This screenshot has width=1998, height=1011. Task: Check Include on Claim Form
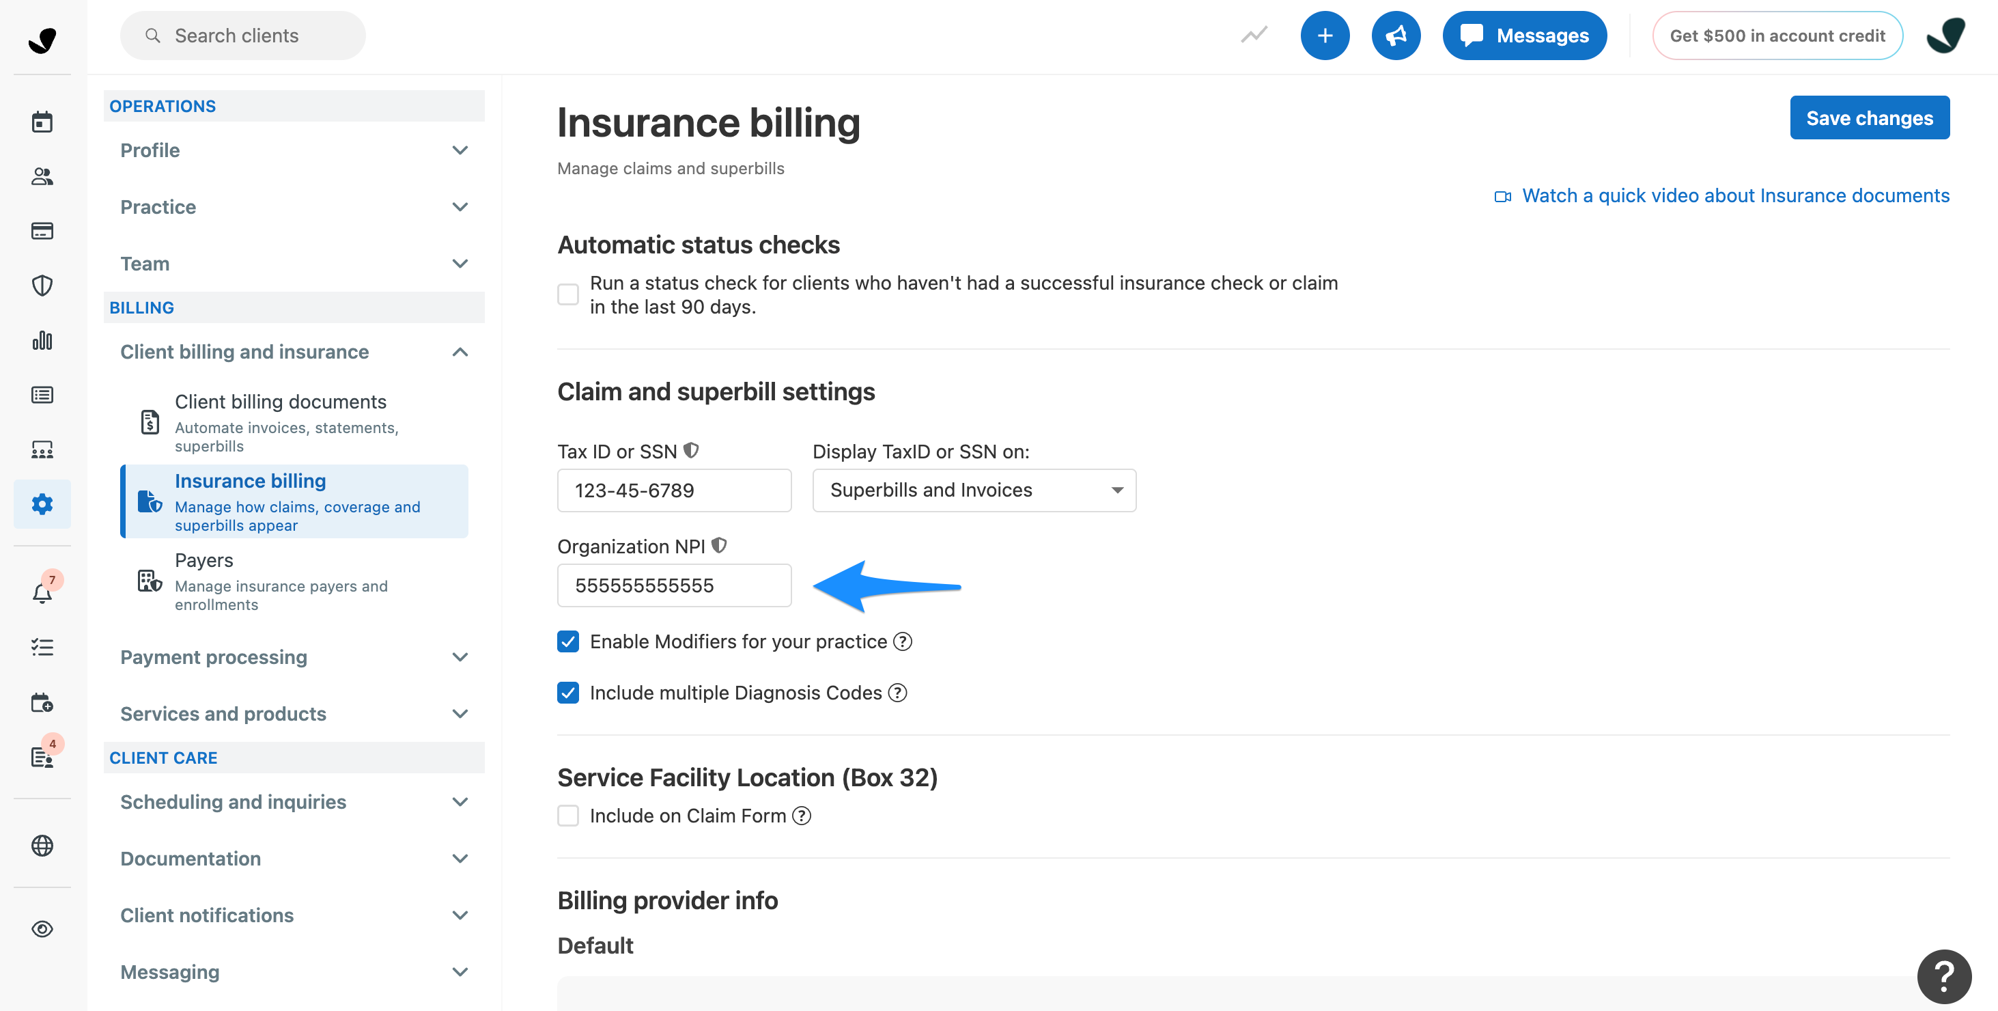(567, 816)
